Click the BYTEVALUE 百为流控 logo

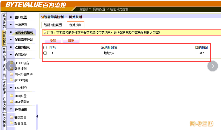coord(36,5)
